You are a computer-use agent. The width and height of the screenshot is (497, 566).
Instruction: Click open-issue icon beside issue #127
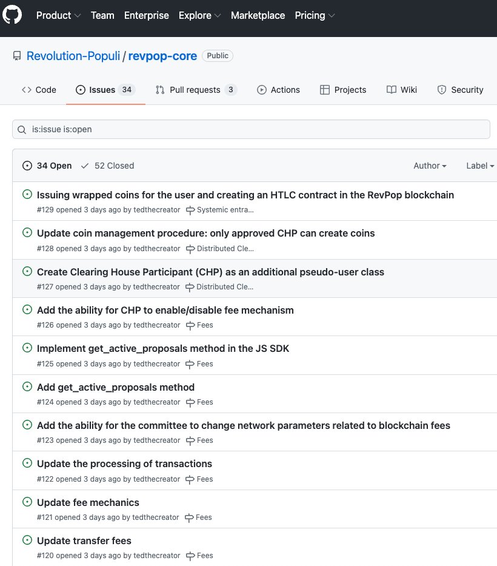pos(27,271)
